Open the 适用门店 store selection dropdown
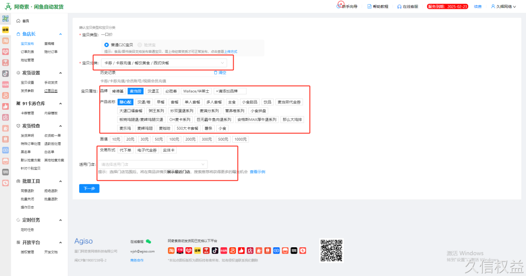Viewport: 526px width, 276px height. [x=153, y=165]
